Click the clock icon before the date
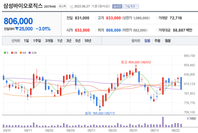Screen dimensions: 198x133 [71, 6]
